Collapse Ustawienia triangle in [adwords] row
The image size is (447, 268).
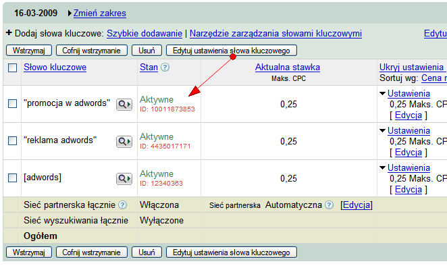(383, 167)
